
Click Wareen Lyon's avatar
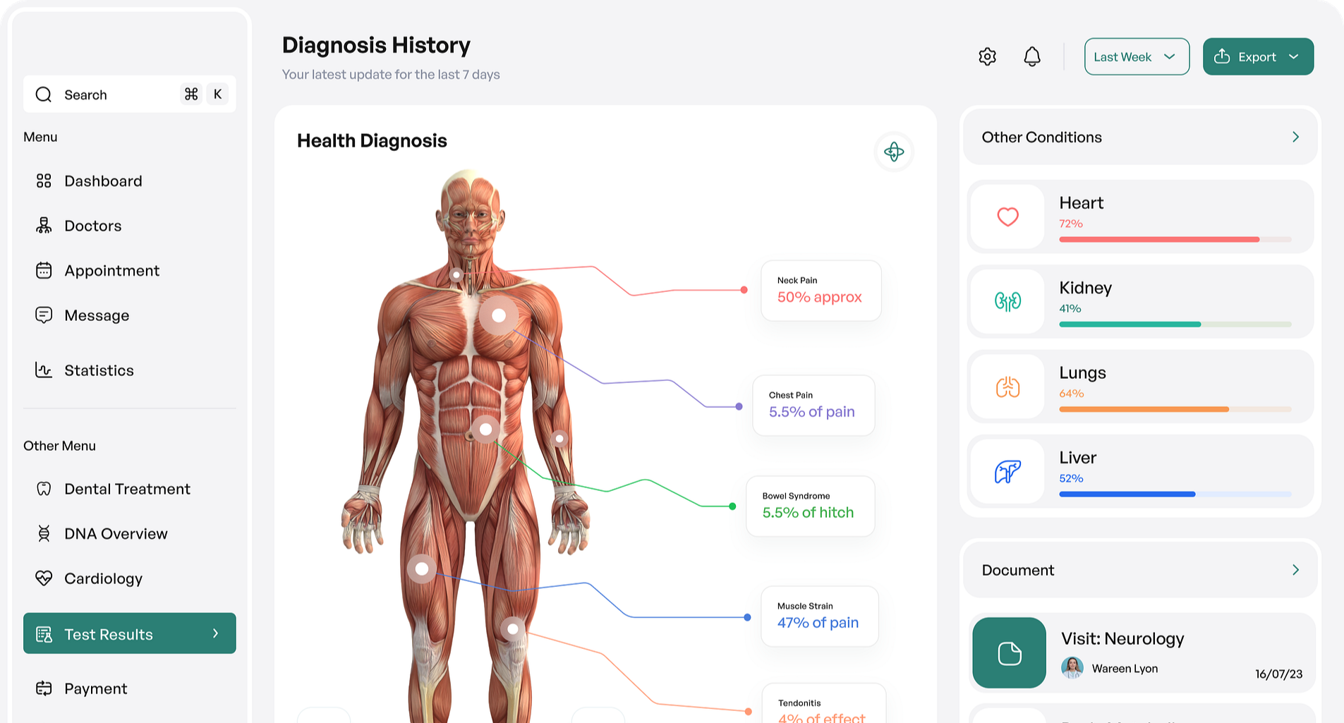(1072, 667)
